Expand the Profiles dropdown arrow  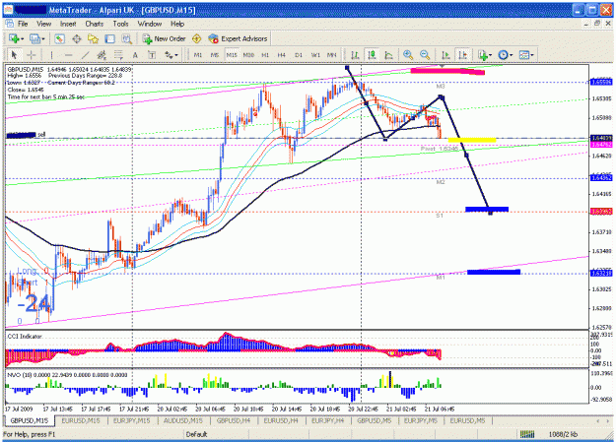pos(42,38)
